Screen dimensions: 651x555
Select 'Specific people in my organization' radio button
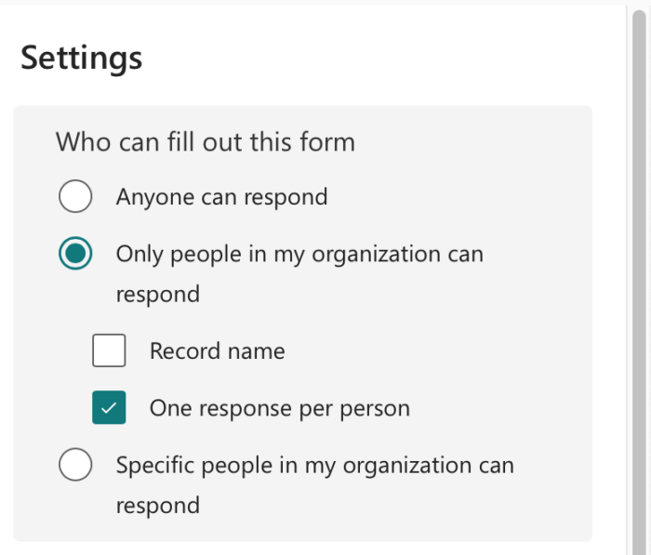(x=75, y=465)
